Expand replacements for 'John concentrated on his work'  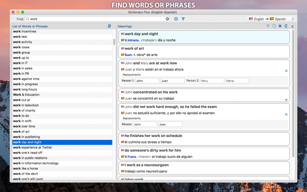(286, 100)
